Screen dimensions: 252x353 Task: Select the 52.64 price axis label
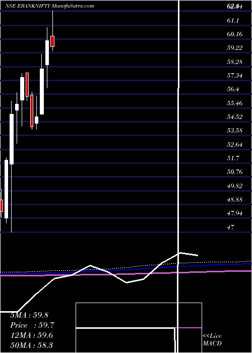coord(235,144)
